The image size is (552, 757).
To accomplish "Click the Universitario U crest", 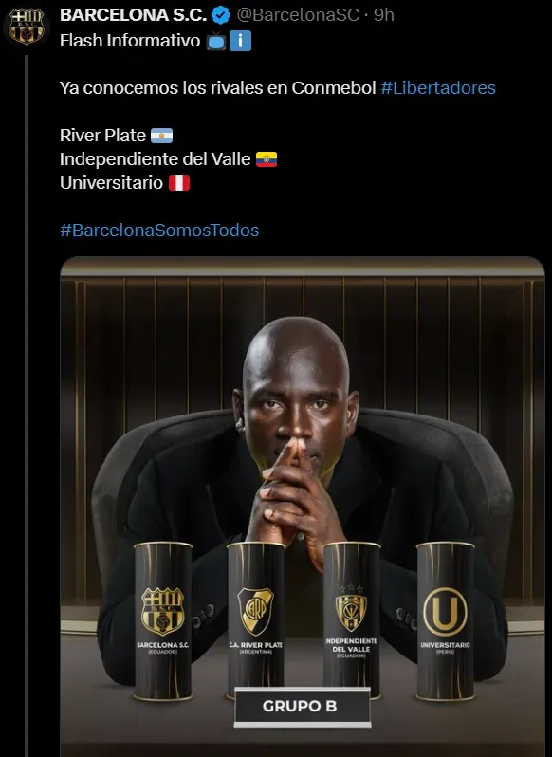I will pos(445,611).
